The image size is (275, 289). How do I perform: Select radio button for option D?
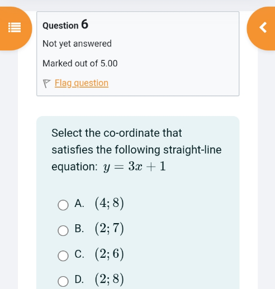(63, 281)
